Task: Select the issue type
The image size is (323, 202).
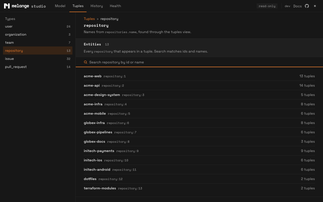Action: 38,59
